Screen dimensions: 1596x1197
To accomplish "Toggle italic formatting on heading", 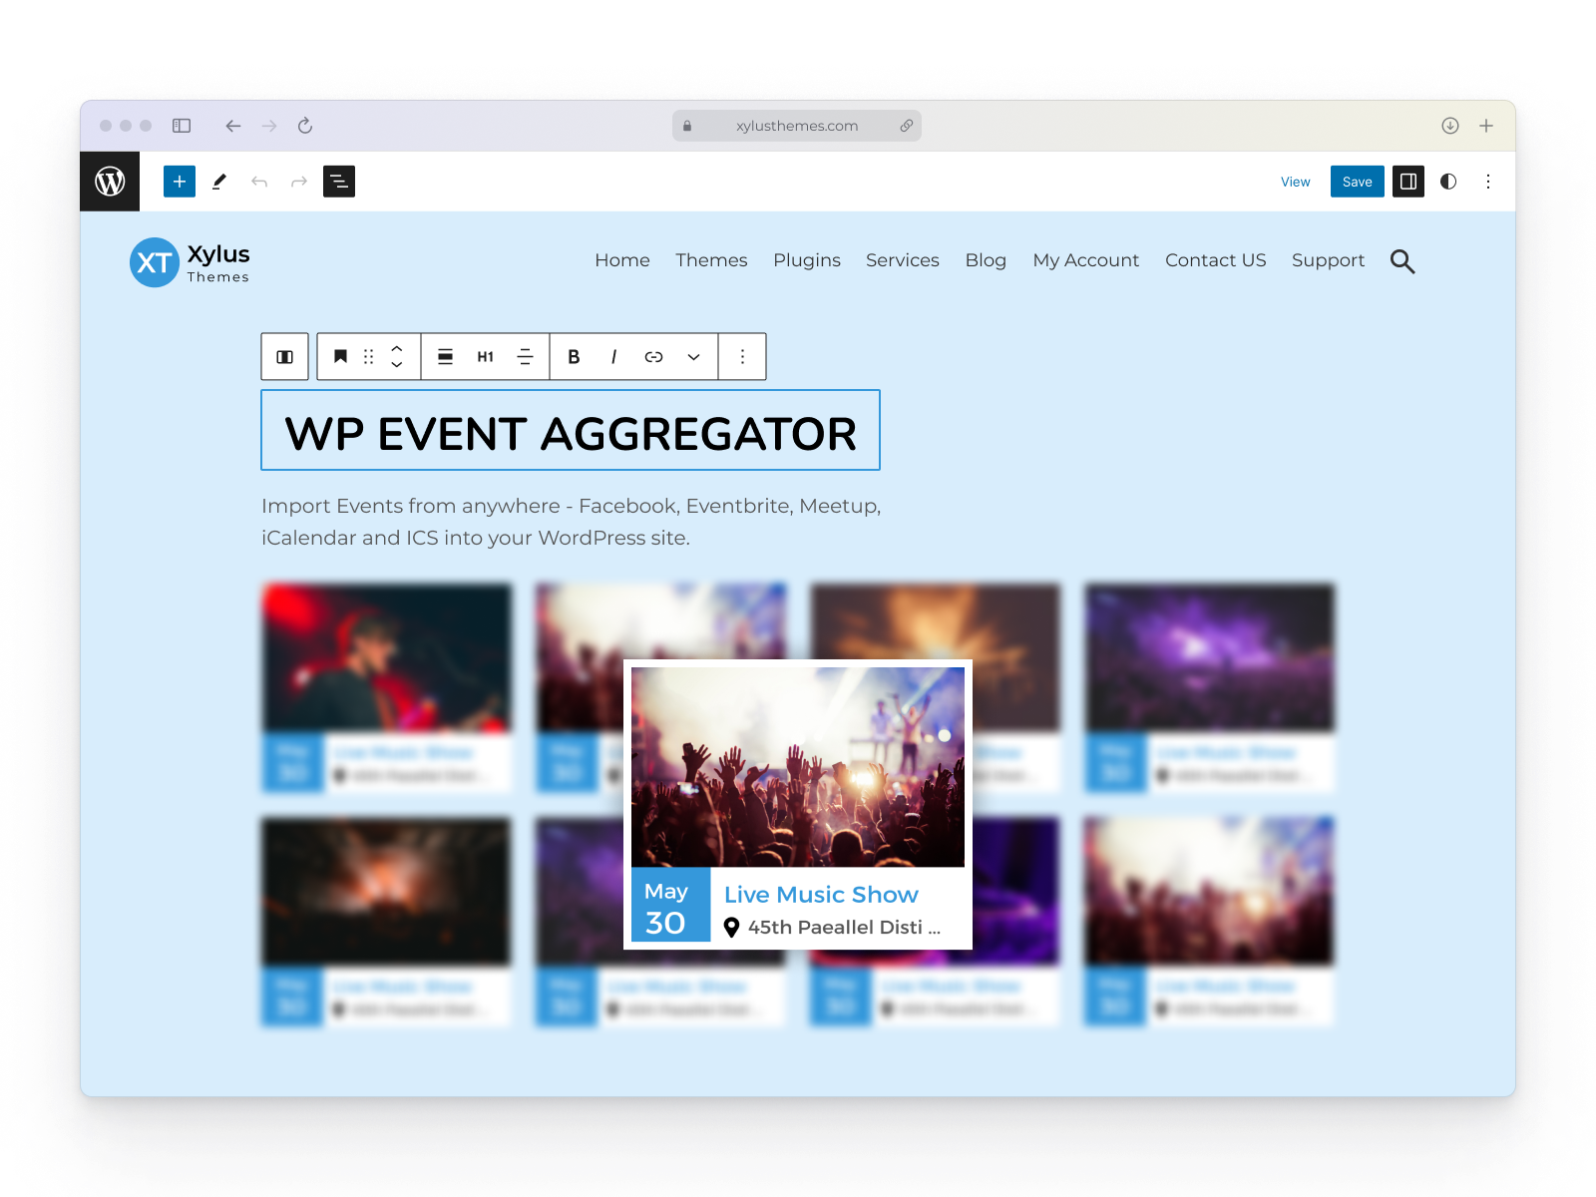I will (613, 356).
